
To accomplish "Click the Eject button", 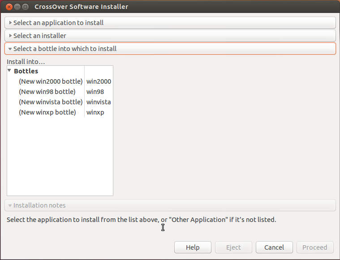I will click(233, 247).
